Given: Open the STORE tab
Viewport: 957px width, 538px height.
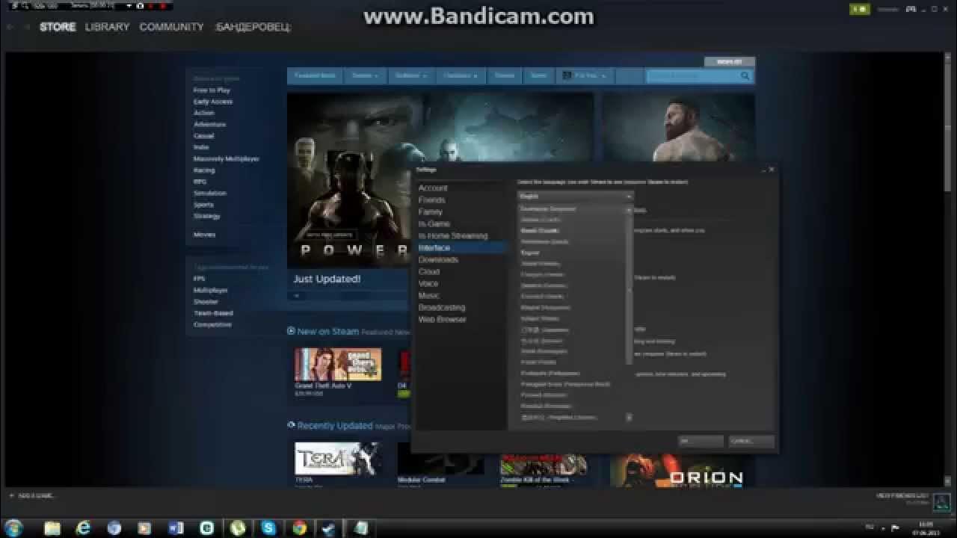Looking at the screenshot, I should point(58,27).
